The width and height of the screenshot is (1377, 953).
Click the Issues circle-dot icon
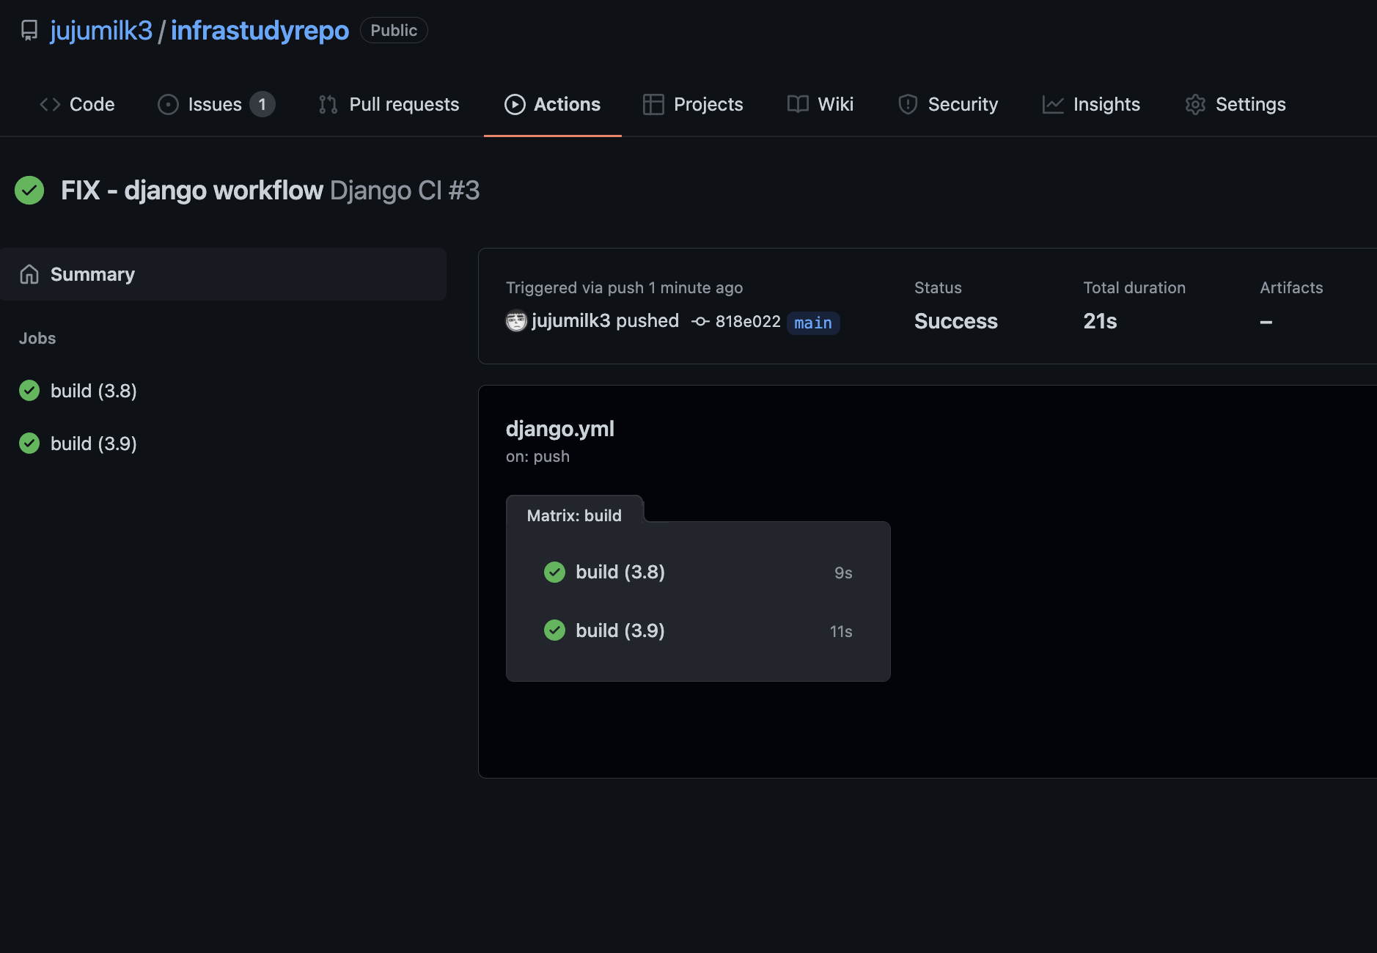168,104
